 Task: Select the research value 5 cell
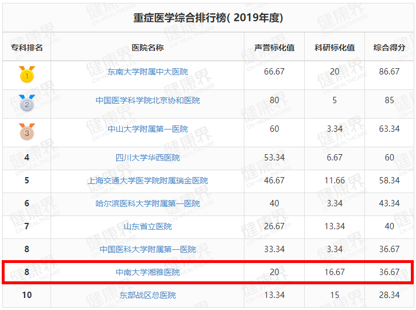[x=335, y=100]
